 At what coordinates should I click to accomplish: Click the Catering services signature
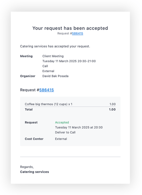click(34, 172)
